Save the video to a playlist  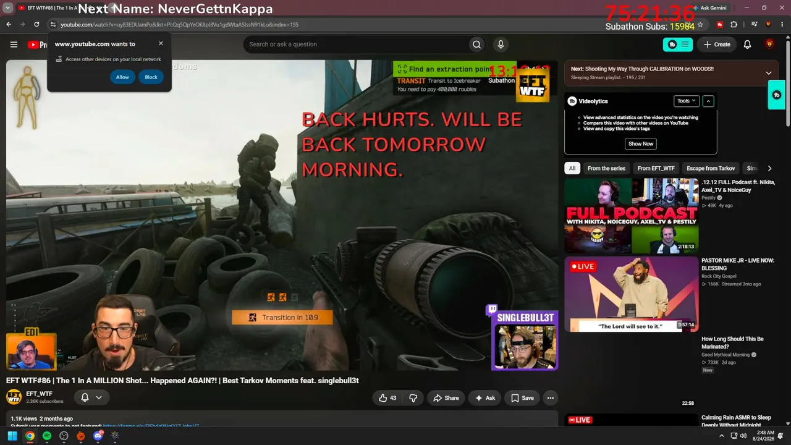tap(521, 398)
